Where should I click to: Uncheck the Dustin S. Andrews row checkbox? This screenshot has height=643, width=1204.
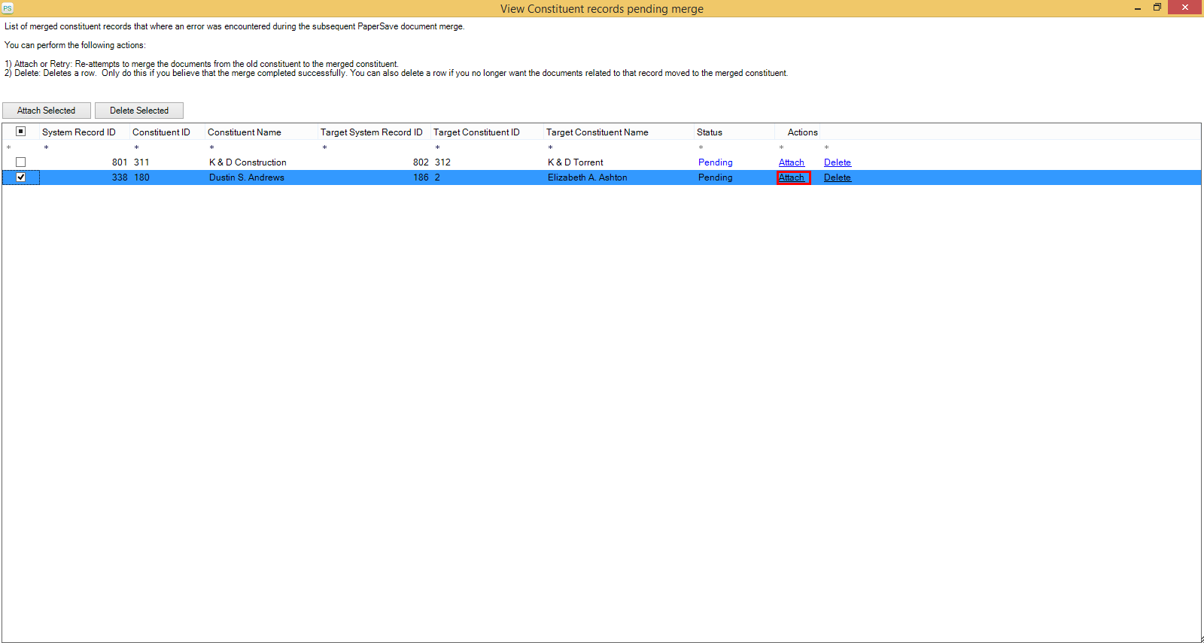(x=21, y=177)
